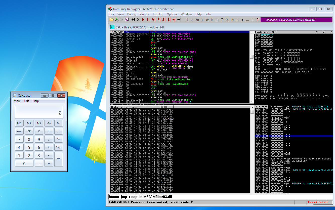This screenshot has height=210, width=335.
Task: Open the Jobs menu
Action: point(208,14)
